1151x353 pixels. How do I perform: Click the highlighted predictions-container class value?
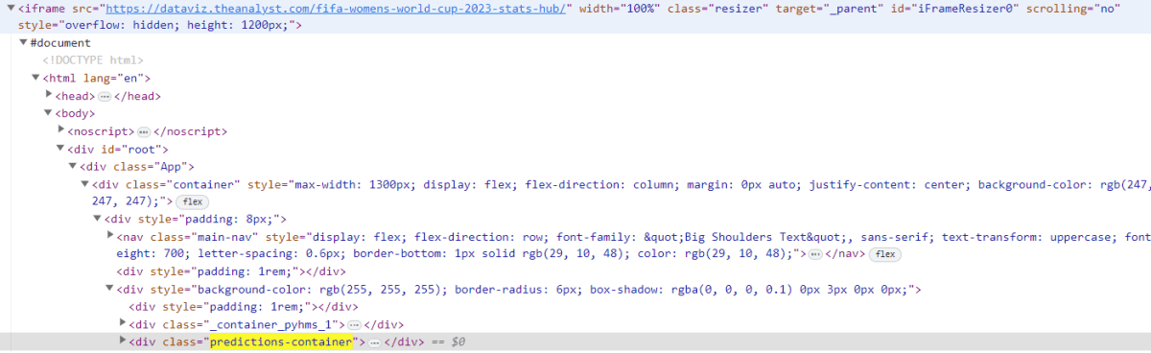[x=282, y=341]
